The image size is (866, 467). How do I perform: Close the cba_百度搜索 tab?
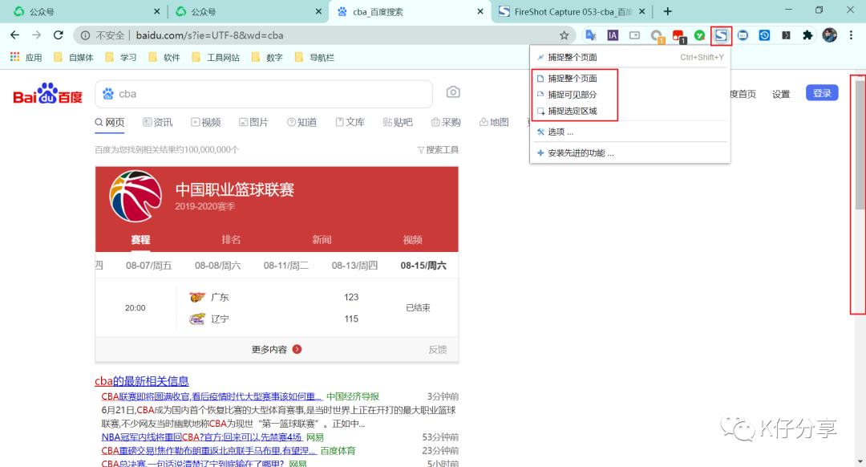480,11
